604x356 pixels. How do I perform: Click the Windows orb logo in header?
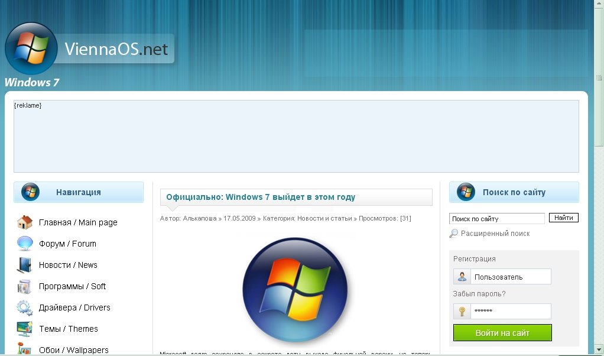(x=31, y=48)
